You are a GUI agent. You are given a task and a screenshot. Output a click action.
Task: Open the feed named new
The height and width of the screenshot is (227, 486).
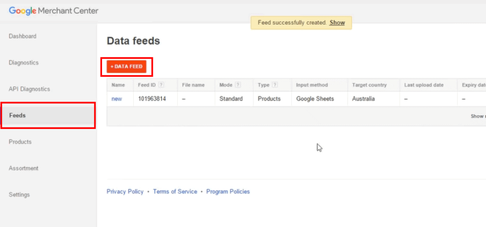(x=117, y=99)
